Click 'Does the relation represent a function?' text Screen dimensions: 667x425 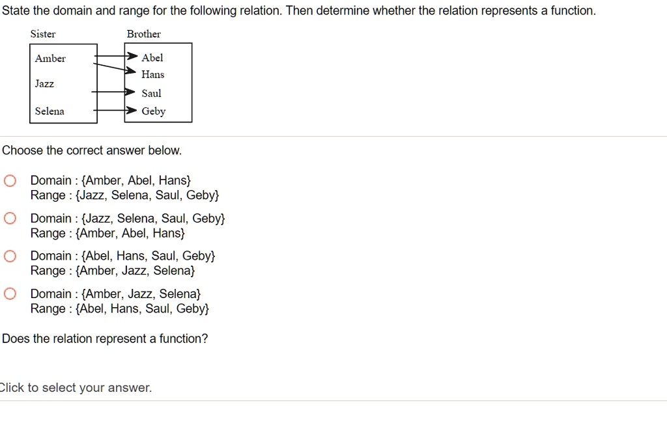[x=105, y=338]
